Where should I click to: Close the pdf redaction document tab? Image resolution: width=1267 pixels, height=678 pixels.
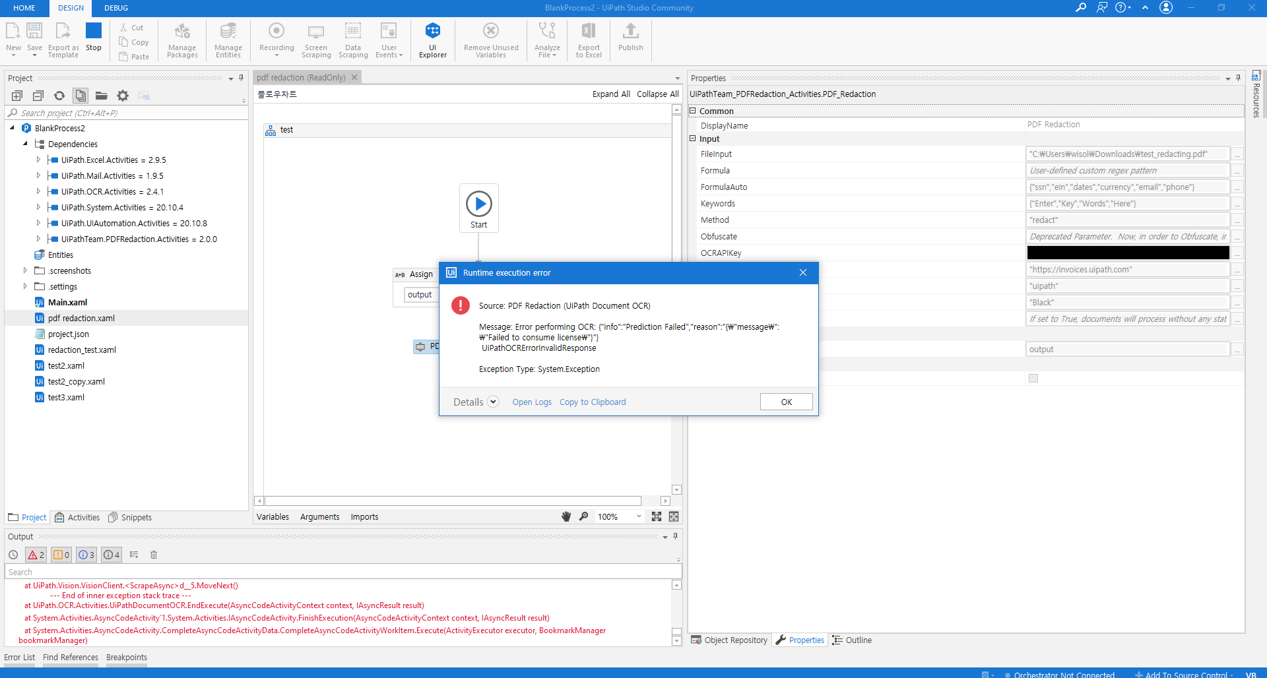pos(354,77)
